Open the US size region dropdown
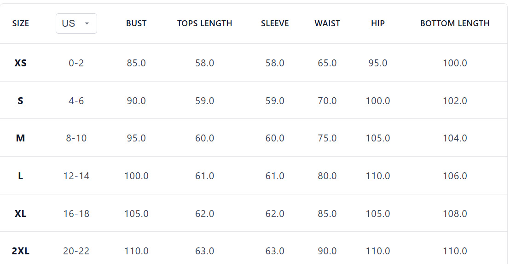The width and height of the screenshot is (522, 264). point(76,23)
